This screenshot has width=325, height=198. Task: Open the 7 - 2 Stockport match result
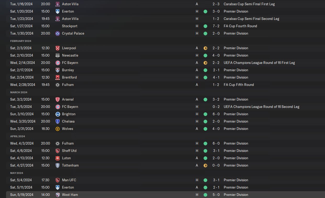click(216, 26)
